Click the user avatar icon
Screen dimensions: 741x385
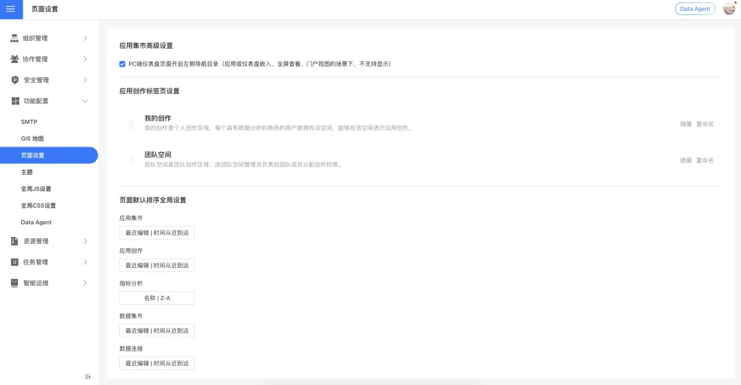(729, 8)
